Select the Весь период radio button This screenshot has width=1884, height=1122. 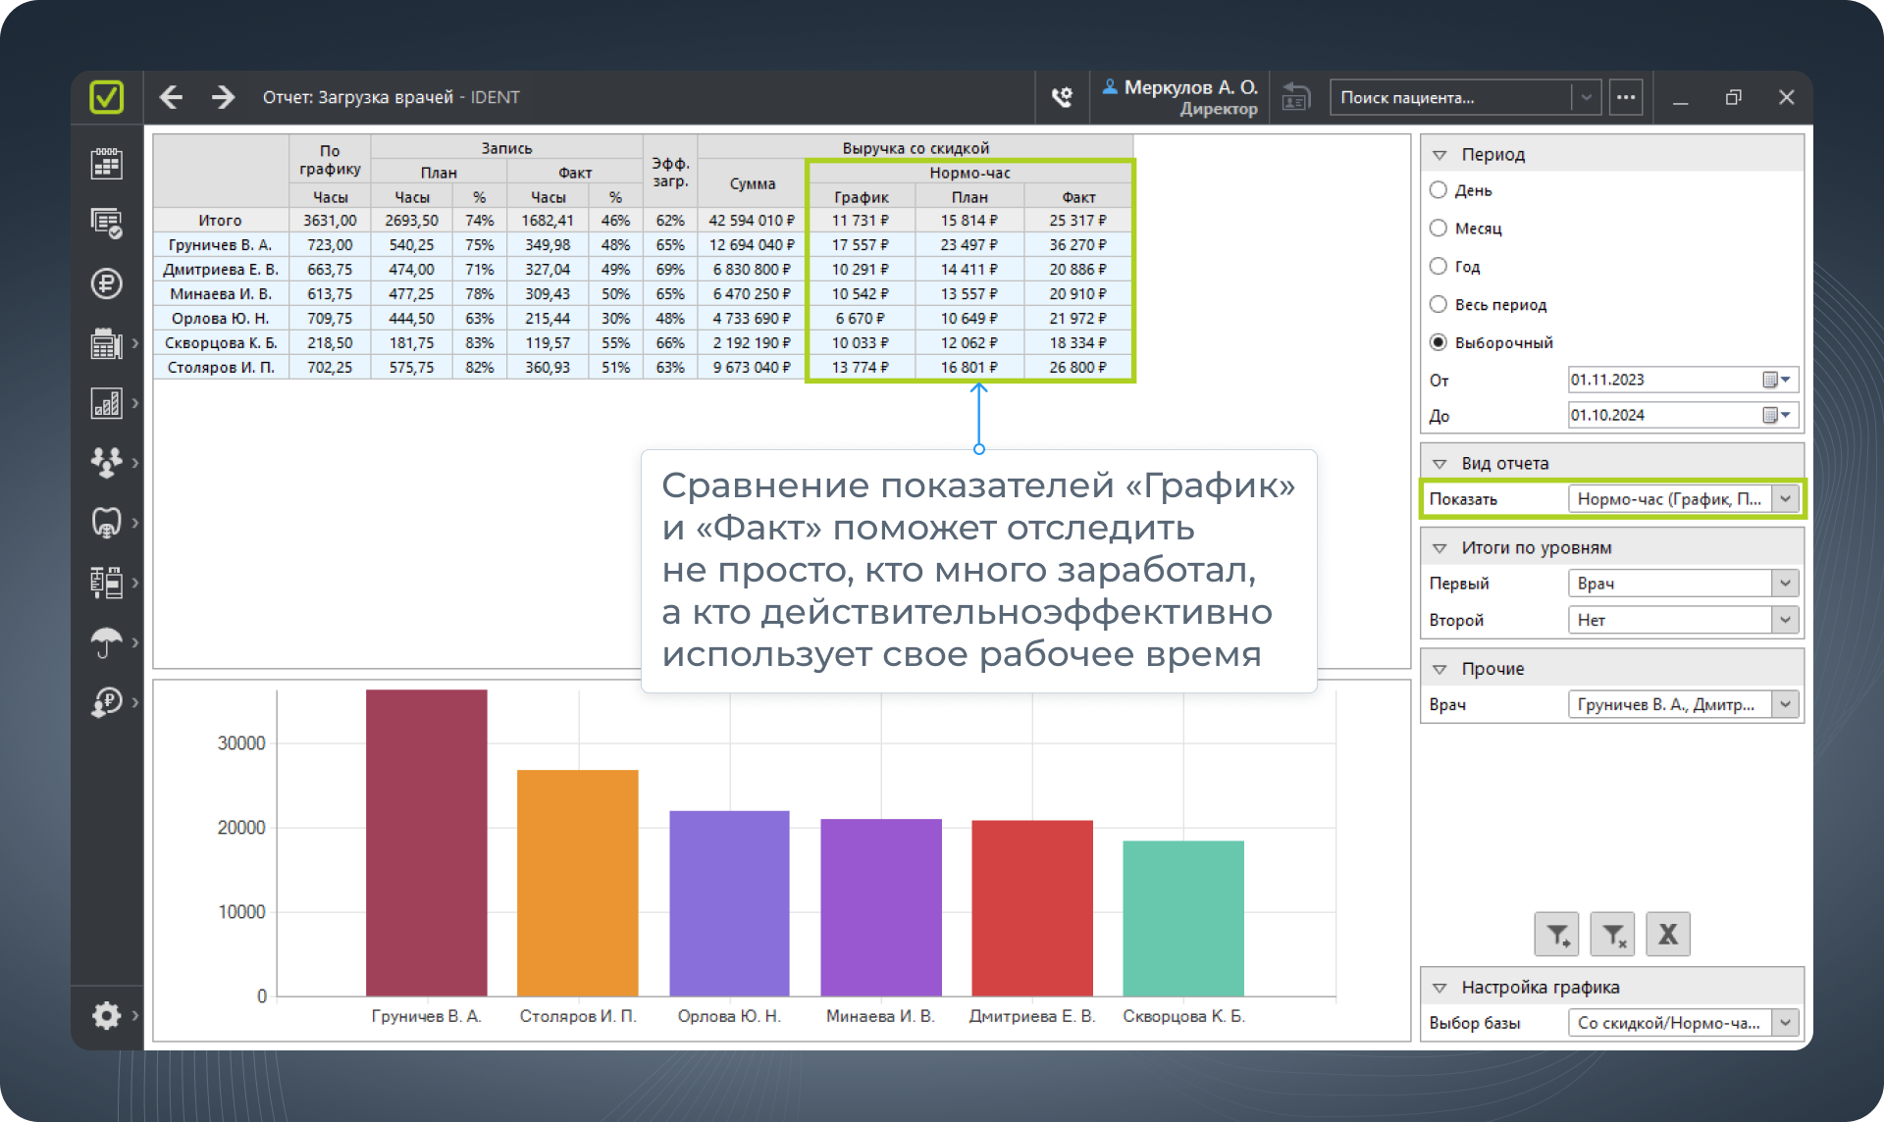click(1439, 305)
